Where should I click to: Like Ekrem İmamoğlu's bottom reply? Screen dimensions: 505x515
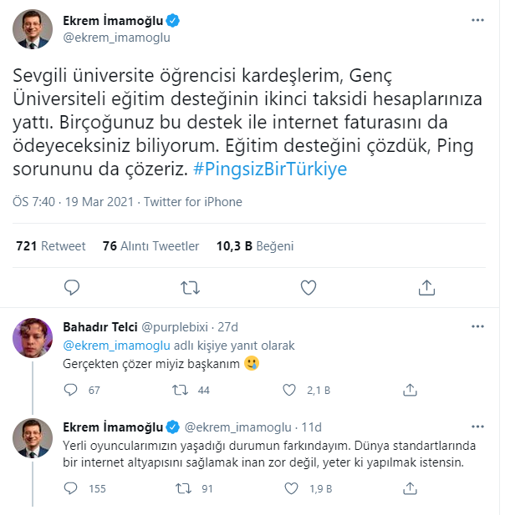[x=290, y=488]
